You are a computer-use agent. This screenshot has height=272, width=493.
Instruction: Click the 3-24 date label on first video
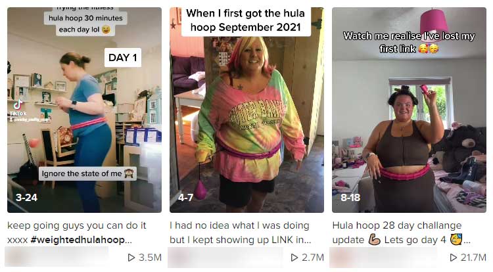pos(26,198)
